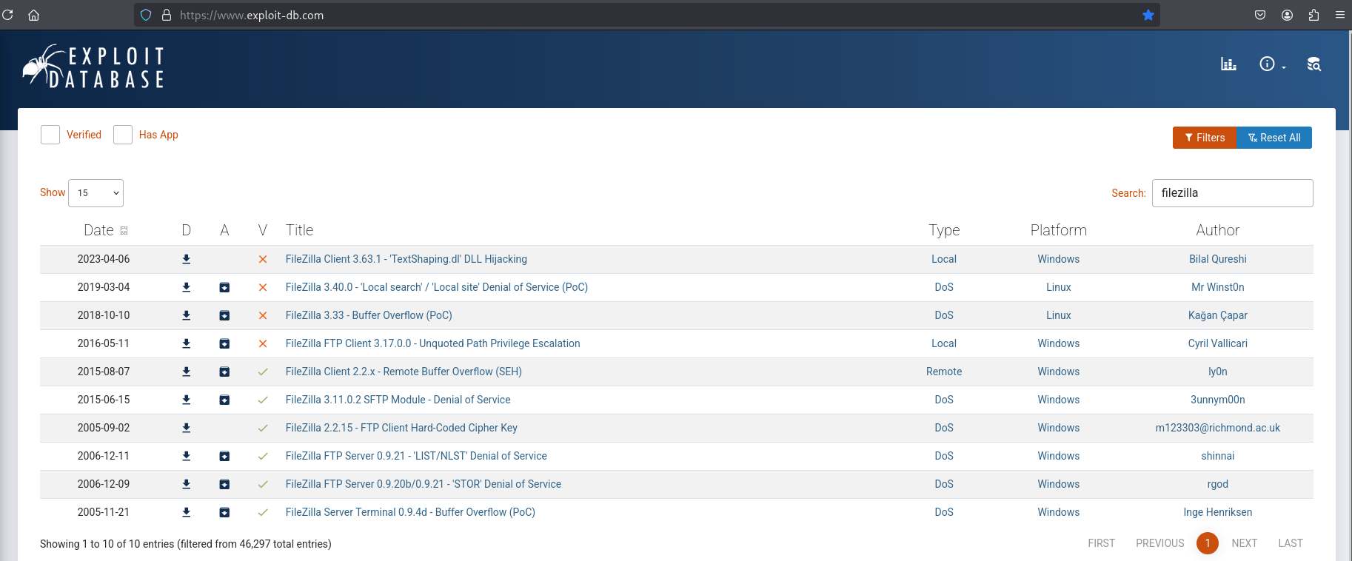Open FileZilla Client 2.2.x Remote Buffer Overflow
This screenshot has height=561, width=1352.
404,372
